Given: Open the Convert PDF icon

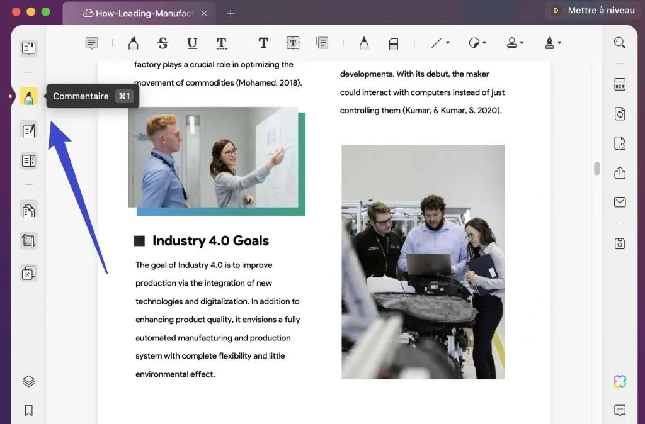Looking at the screenshot, I should [x=620, y=114].
